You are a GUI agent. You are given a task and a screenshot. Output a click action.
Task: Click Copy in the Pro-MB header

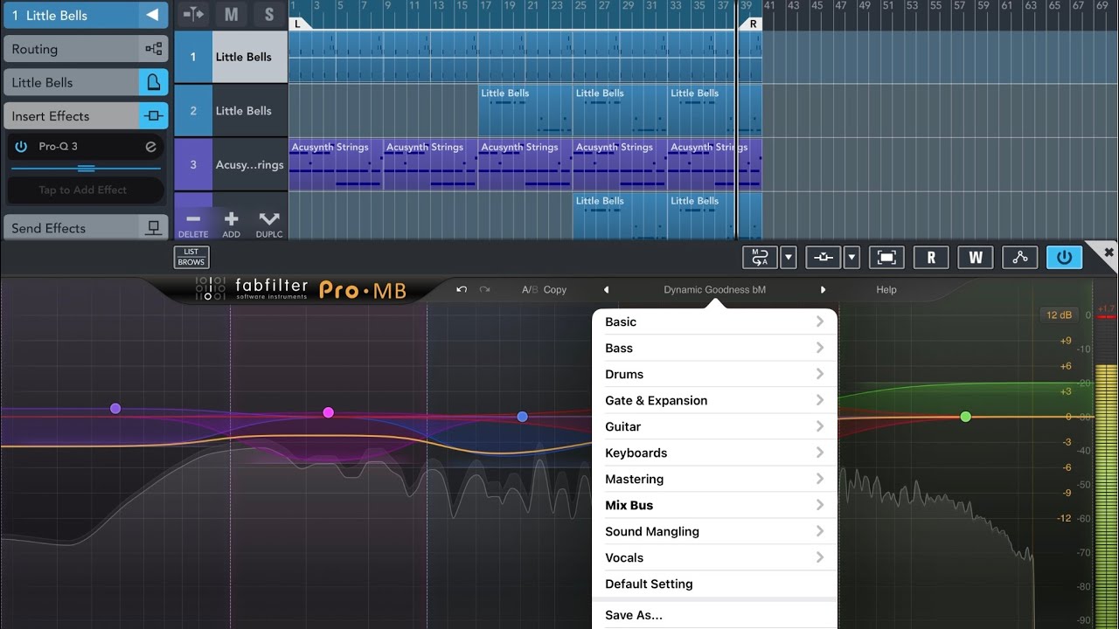[x=555, y=289]
